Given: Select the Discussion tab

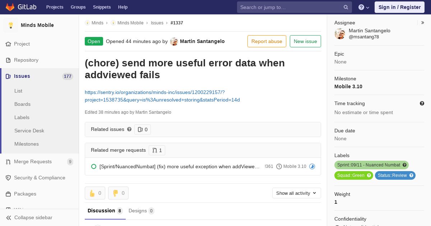Looking at the screenshot, I should point(105,211).
